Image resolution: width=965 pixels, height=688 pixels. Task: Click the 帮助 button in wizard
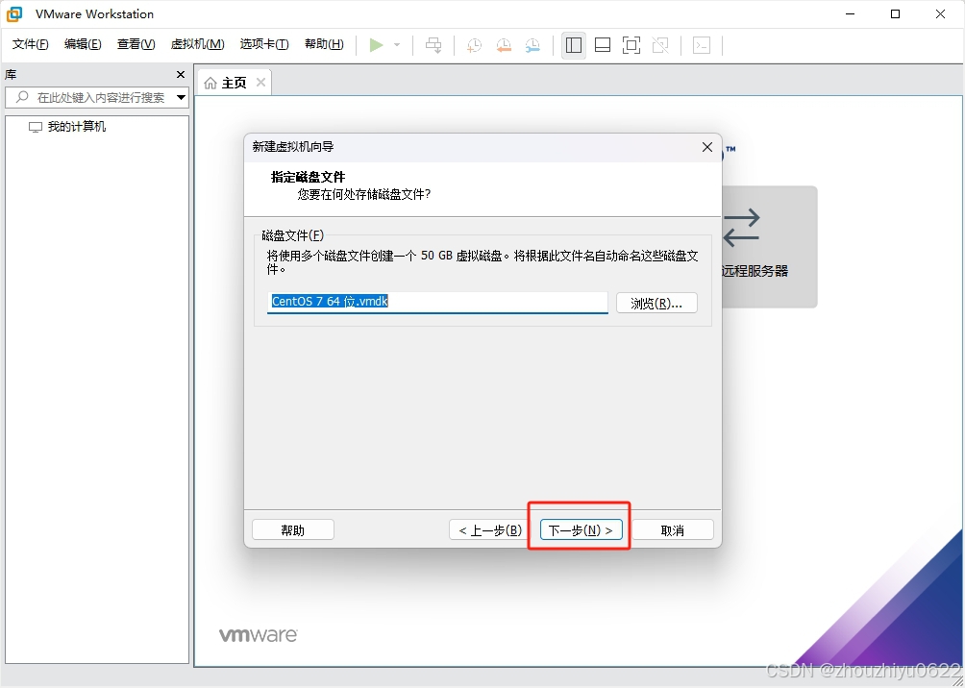tap(293, 529)
